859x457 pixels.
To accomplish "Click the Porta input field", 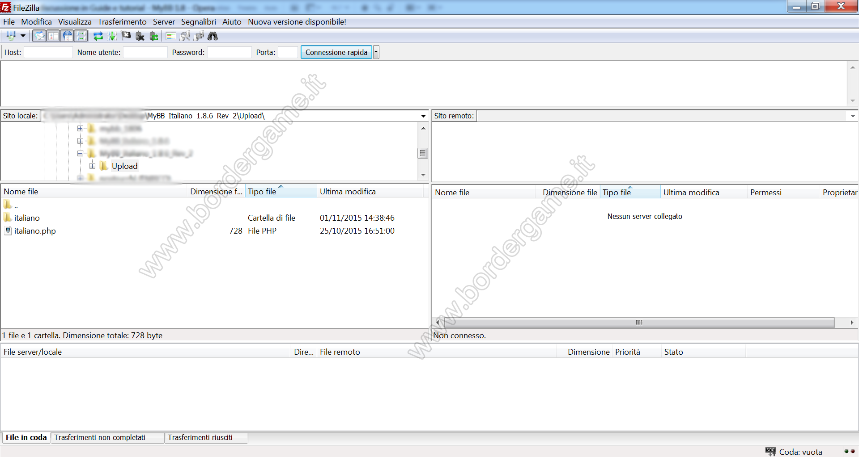I will [x=288, y=52].
